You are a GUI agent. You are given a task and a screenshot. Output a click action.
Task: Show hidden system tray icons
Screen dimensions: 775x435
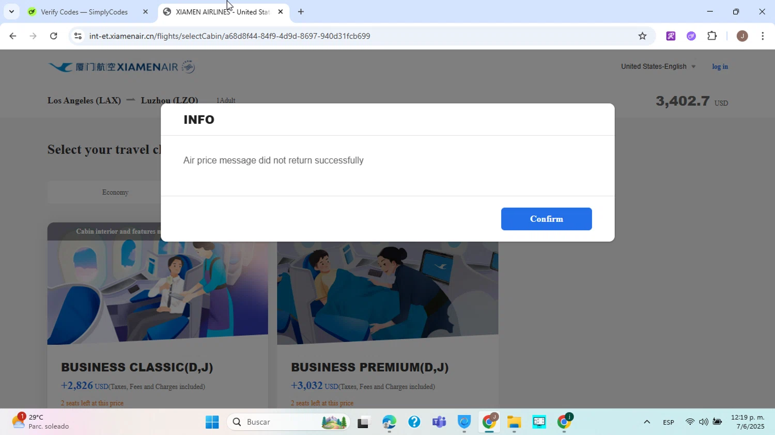click(x=647, y=422)
